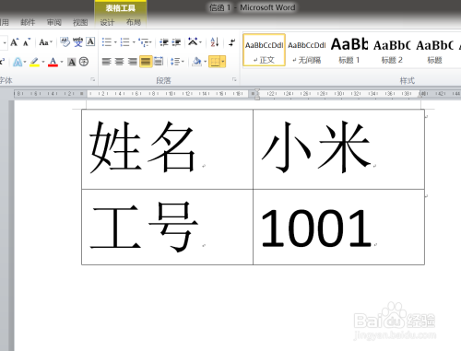Expand the bullet list dropdown arrow

[x=115, y=42]
